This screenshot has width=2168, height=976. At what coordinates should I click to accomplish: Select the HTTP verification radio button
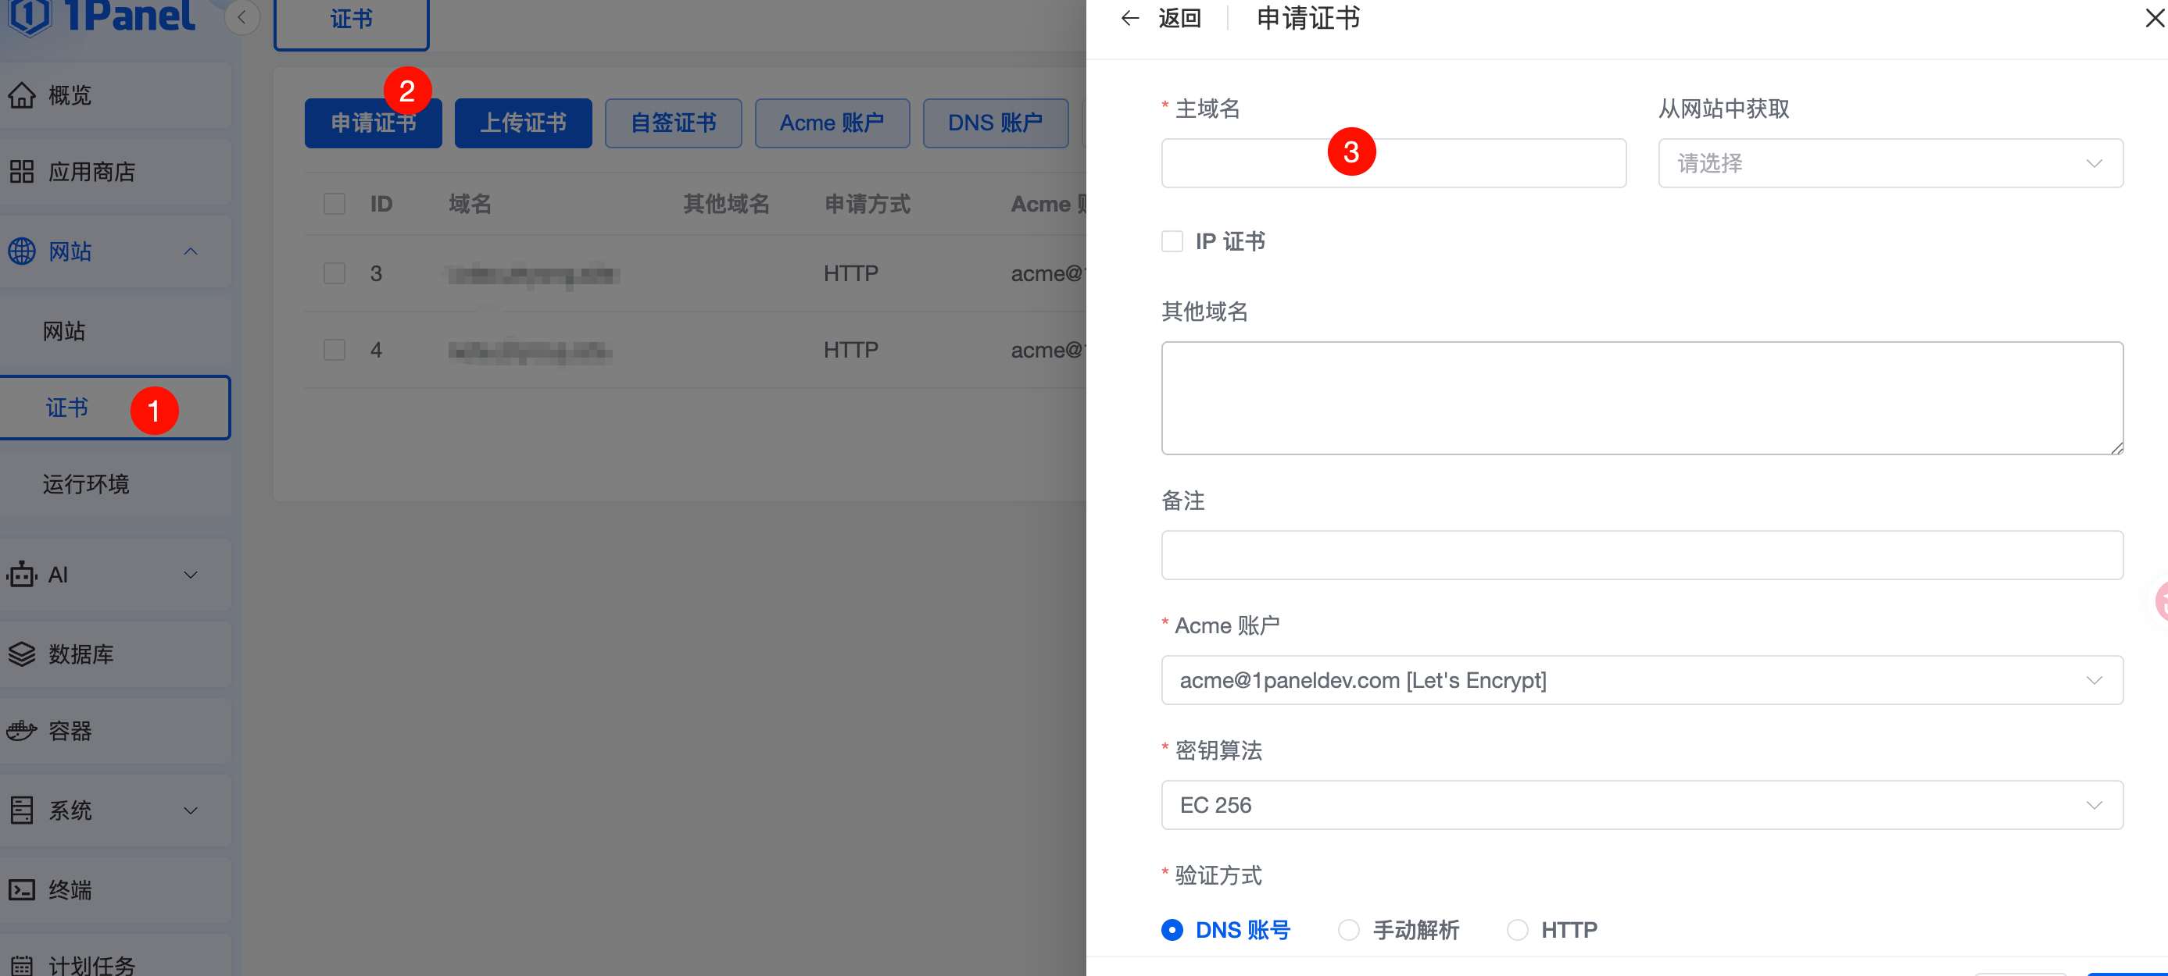[1517, 930]
